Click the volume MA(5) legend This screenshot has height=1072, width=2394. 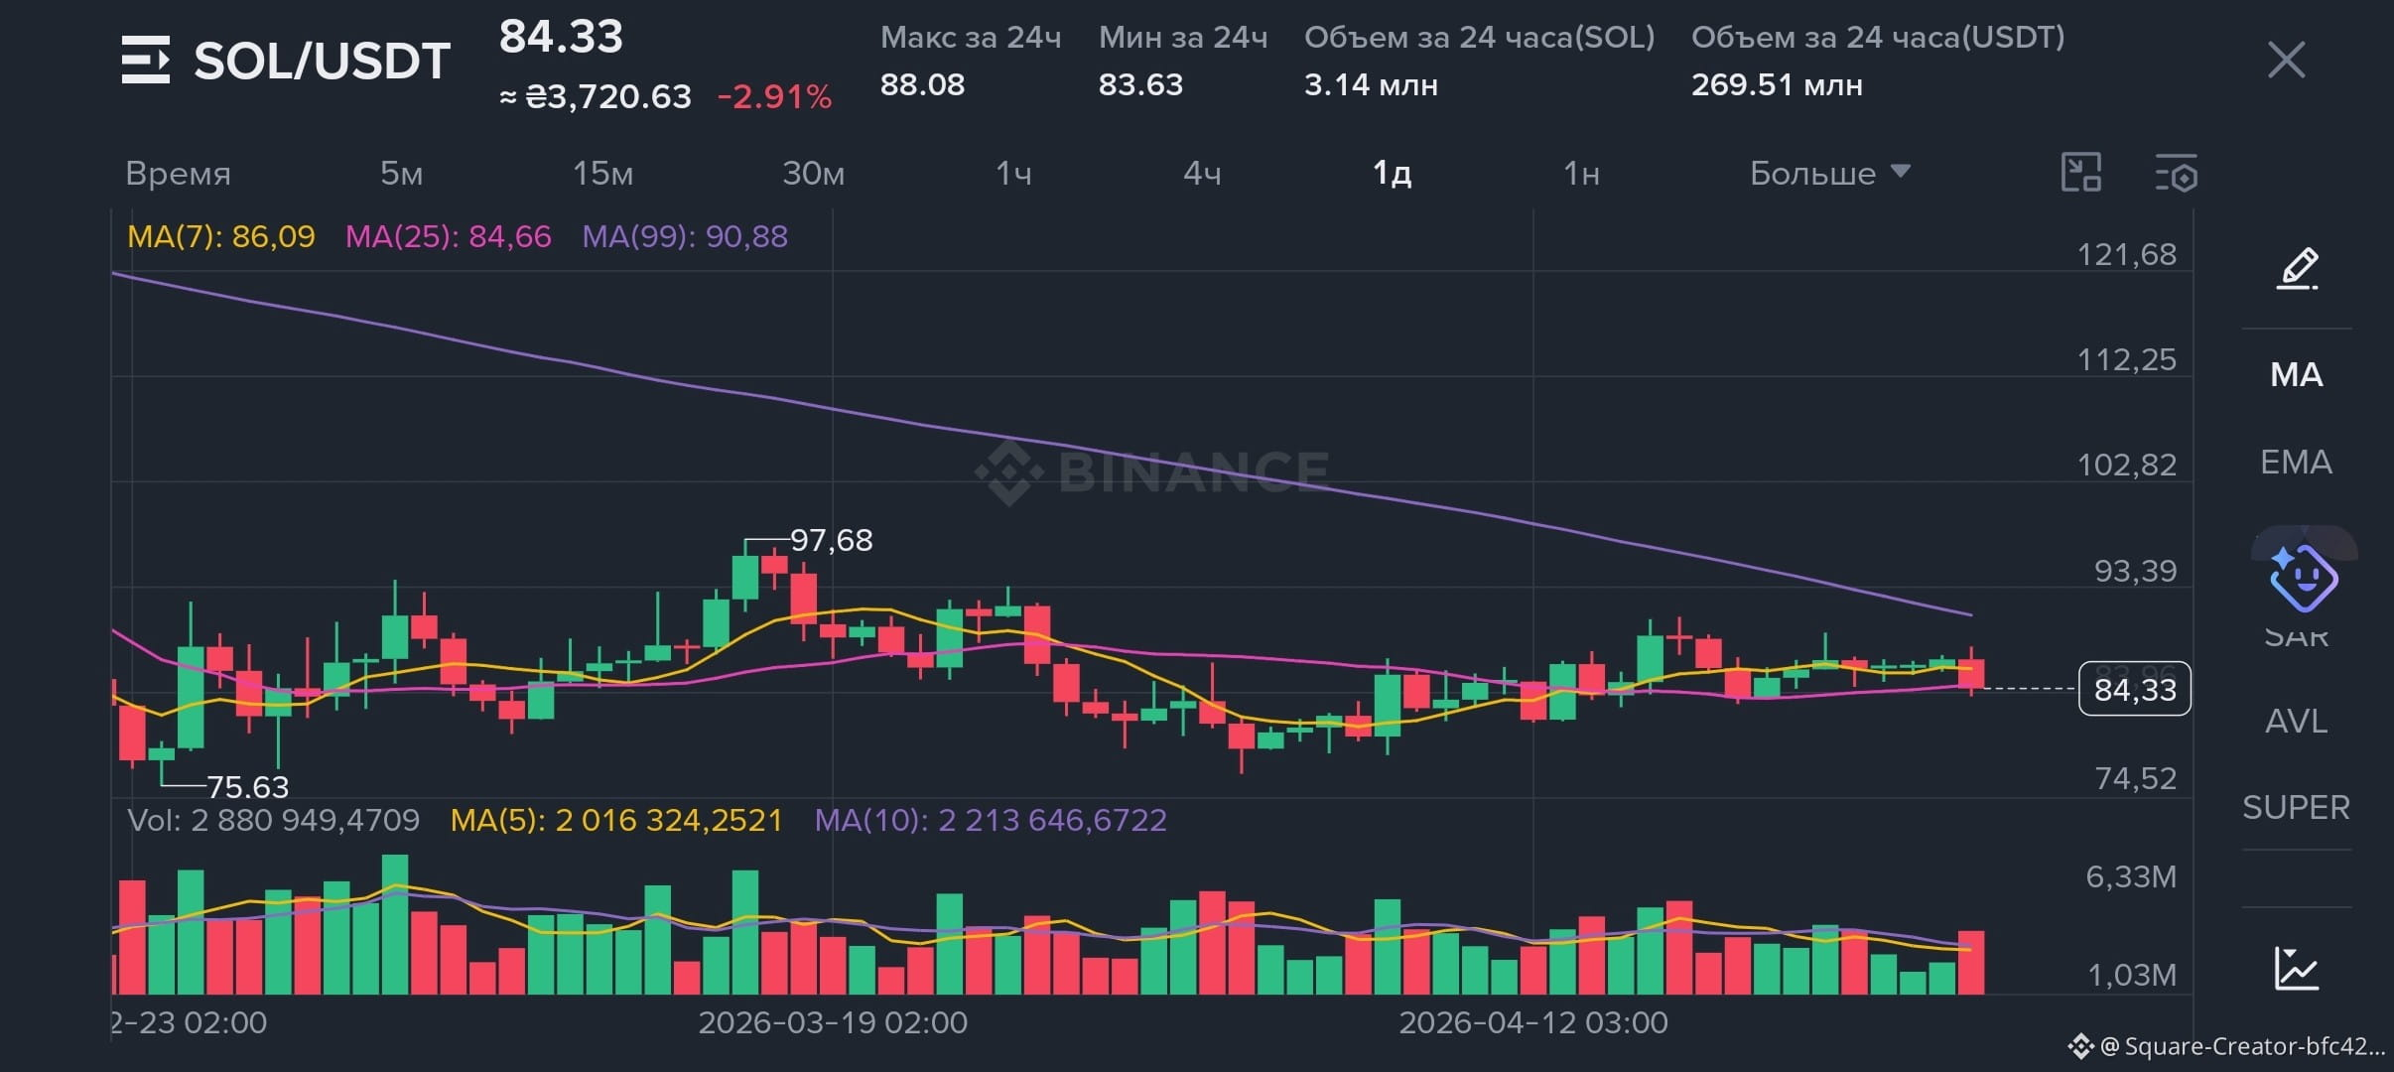click(616, 820)
